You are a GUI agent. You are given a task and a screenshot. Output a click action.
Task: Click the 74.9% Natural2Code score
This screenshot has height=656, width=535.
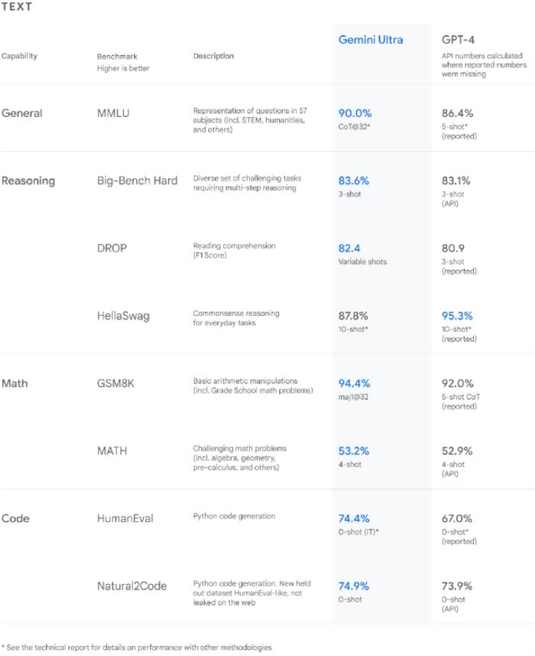pyautogui.click(x=353, y=586)
